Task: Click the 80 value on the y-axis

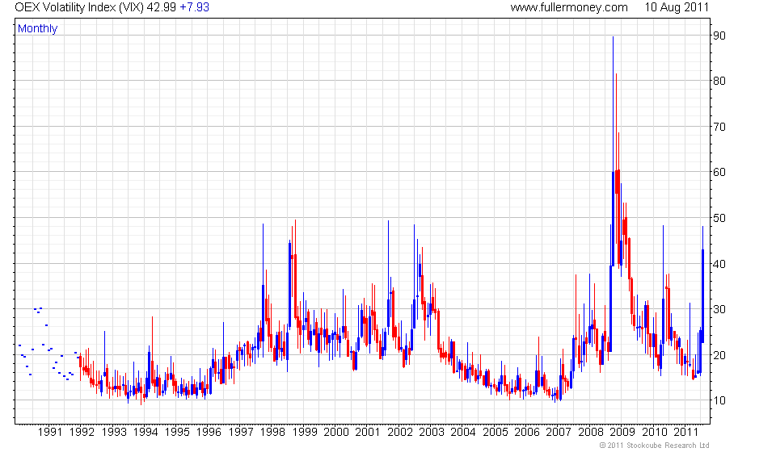Action: (719, 81)
